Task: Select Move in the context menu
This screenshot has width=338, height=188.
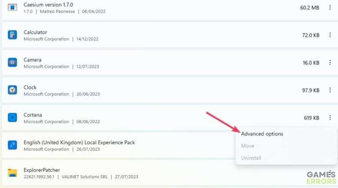Action: click(247, 146)
